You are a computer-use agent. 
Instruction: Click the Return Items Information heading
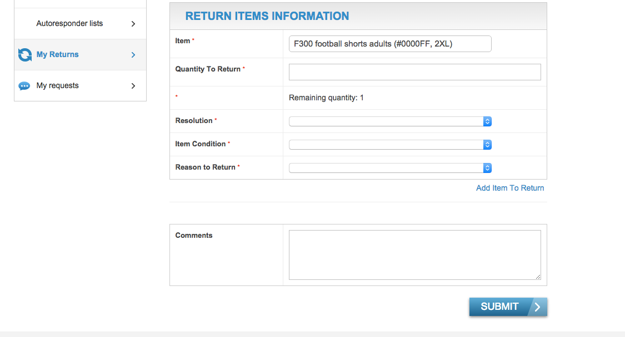[x=267, y=17]
